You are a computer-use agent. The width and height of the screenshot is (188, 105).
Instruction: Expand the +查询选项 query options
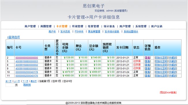[14, 37]
